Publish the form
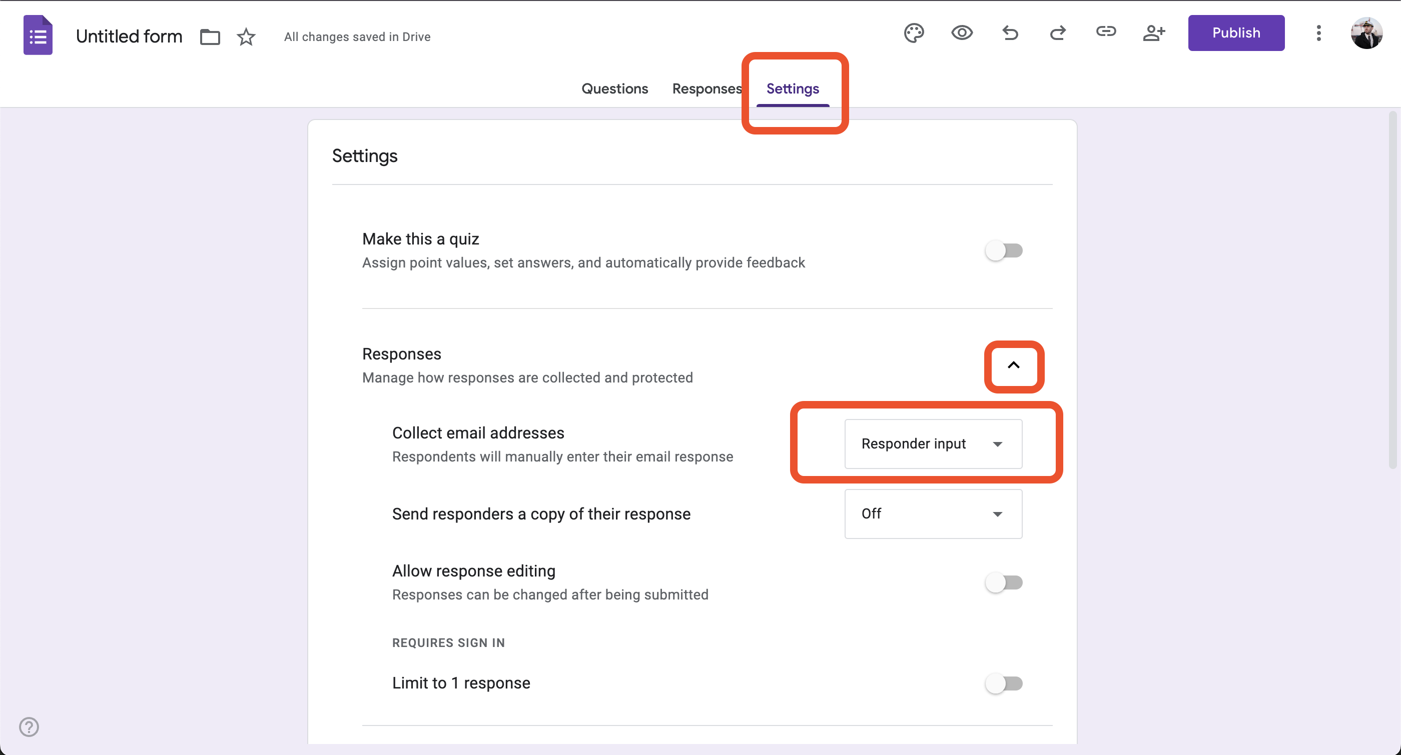 [x=1236, y=32]
